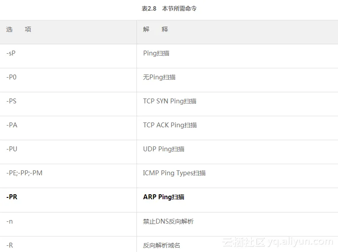The height and width of the screenshot is (252, 338).
Task: Click the UDP Ping扫描 description
Action: click(x=163, y=149)
